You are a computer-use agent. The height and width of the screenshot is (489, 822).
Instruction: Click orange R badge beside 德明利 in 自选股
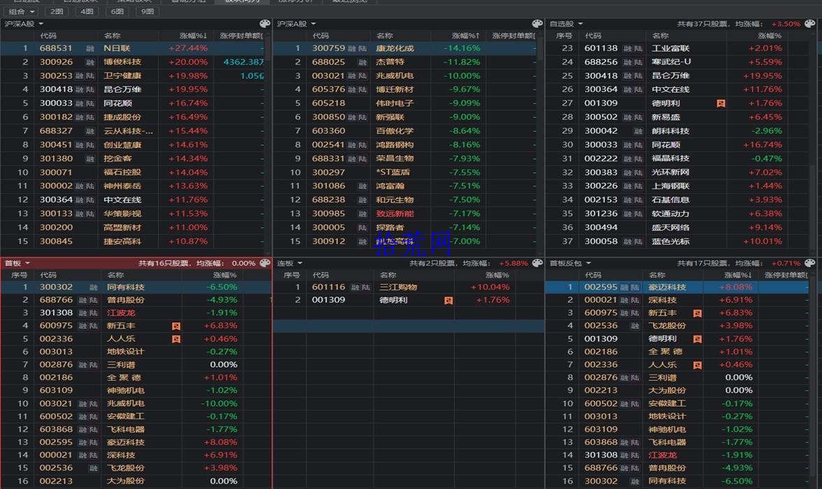721,103
